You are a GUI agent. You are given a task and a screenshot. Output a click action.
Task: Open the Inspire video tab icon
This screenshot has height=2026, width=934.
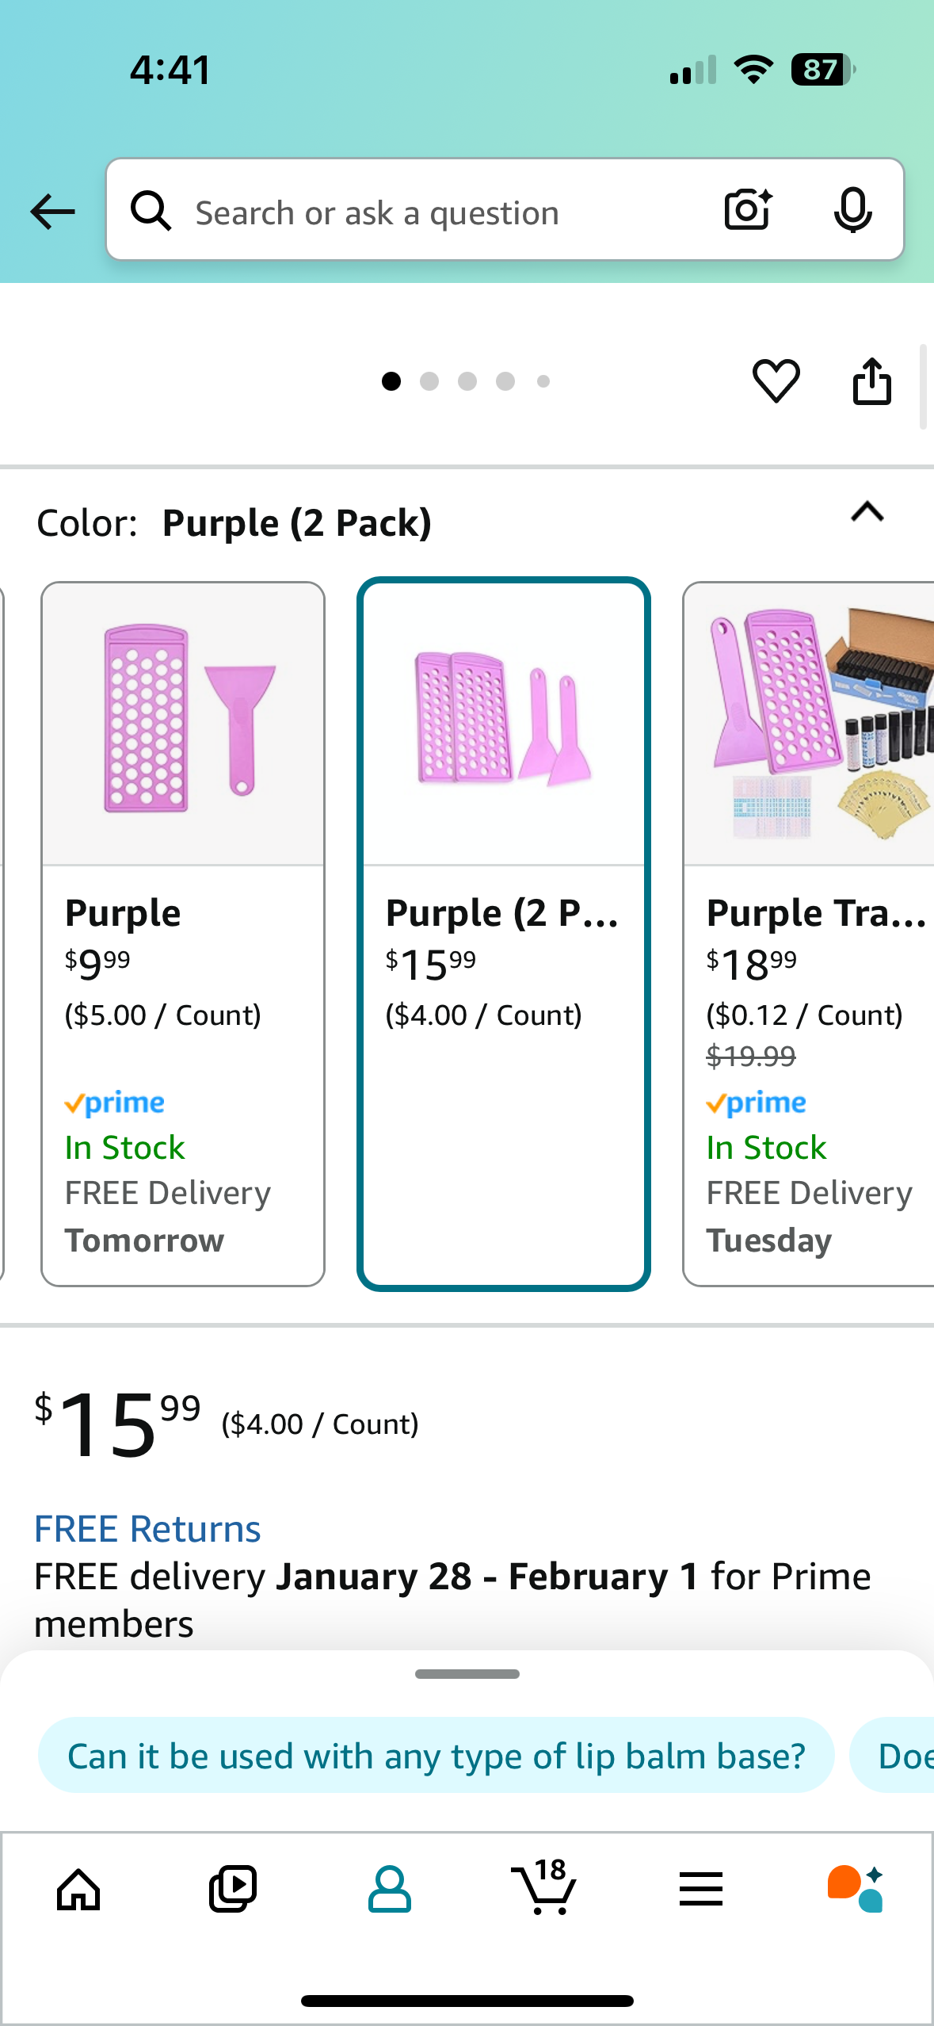[x=233, y=1889]
